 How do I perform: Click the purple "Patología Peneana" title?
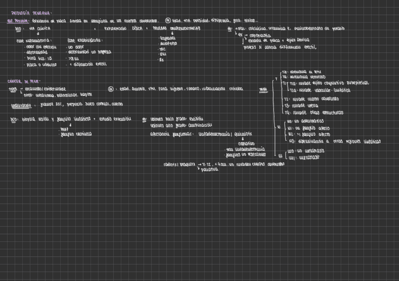[32, 14]
